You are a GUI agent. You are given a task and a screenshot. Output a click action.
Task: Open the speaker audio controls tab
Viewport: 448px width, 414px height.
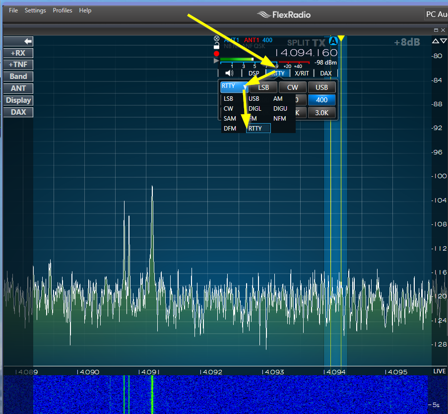pos(229,73)
